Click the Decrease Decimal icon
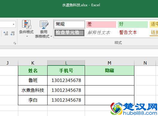This screenshot has height=116, width=158. [x=12, y=33]
